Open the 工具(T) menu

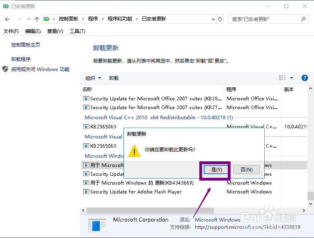tap(77, 31)
